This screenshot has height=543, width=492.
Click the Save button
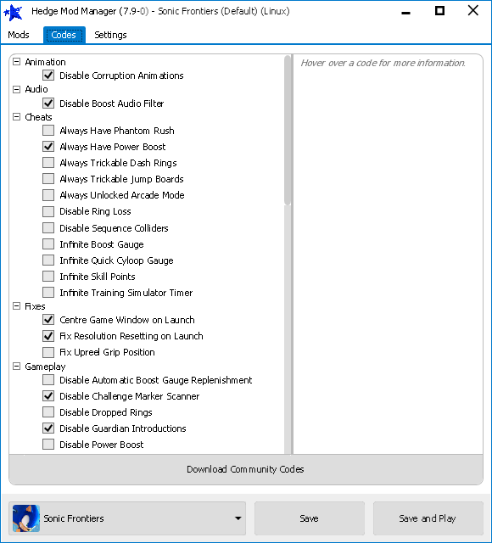[x=309, y=518]
